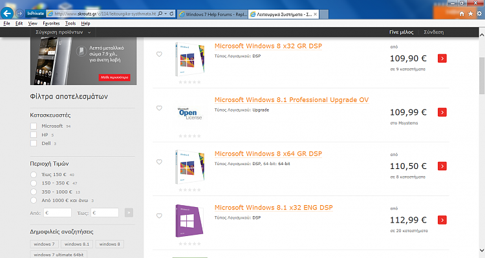Open the Favorites menu
The image size is (485, 258).
pos(51,23)
